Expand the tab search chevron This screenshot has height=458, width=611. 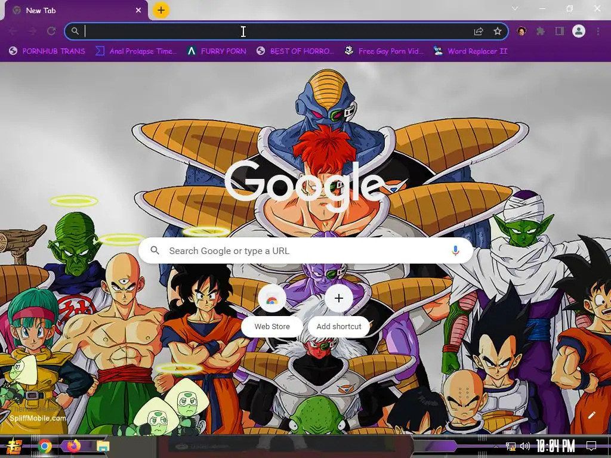(515, 8)
